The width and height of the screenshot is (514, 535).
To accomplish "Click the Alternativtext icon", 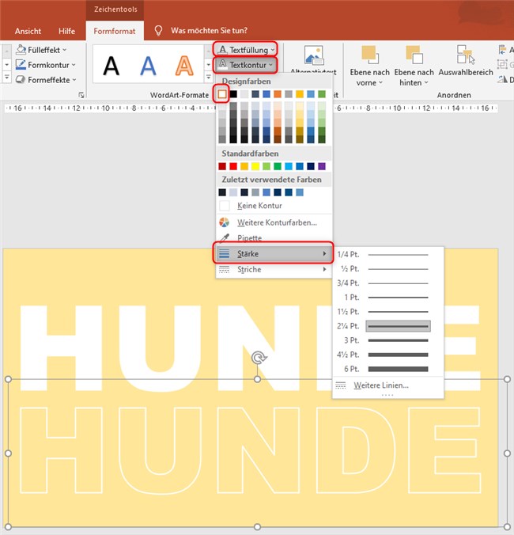I will click(314, 54).
